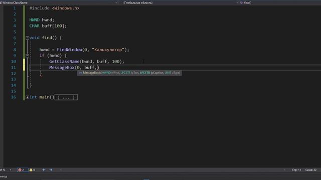Image resolution: width=321 pixels, height=180 pixels.
Task: Click the red error count indicator
Action: coord(23,170)
